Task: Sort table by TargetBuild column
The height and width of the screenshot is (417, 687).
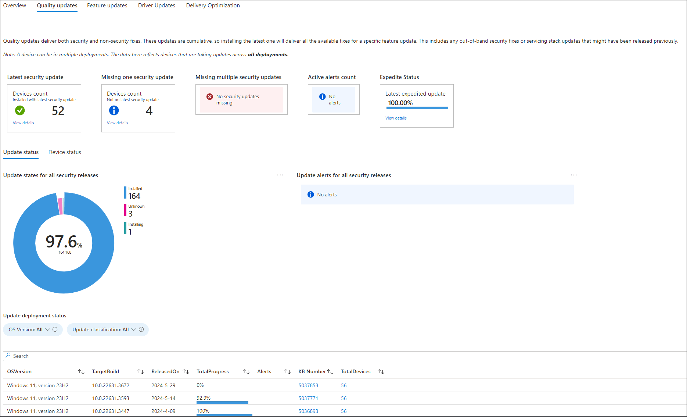Action: click(x=140, y=372)
